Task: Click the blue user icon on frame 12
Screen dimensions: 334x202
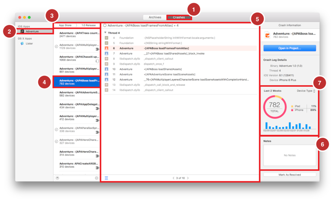Action: tap(106, 79)
